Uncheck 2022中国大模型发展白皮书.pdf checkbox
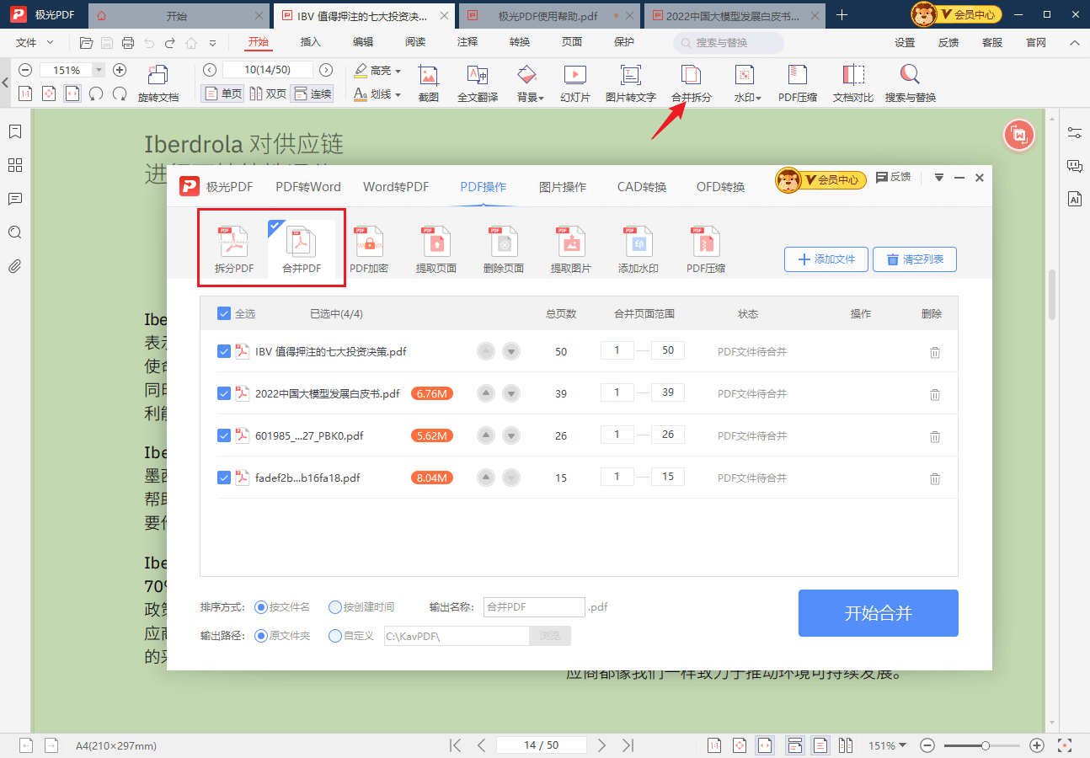This screenshot has width=1090, height=758. click(224, 393)
